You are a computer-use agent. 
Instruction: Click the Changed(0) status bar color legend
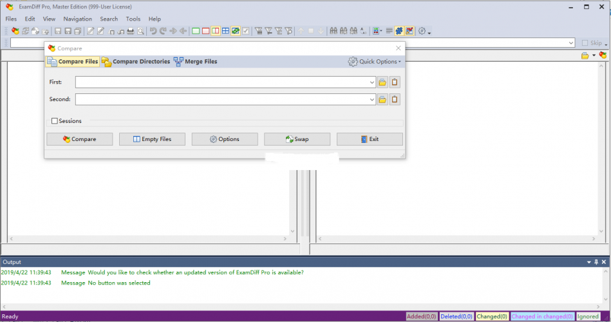click(x=492, y=317)
